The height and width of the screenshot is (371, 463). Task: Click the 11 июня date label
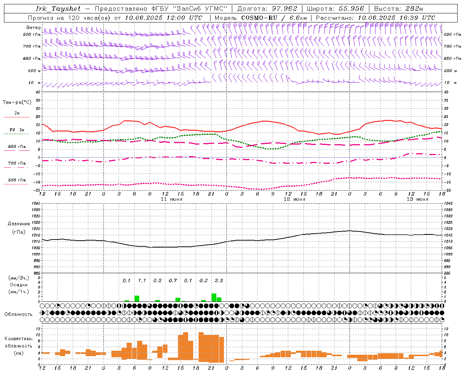click(x=171, y=199)
